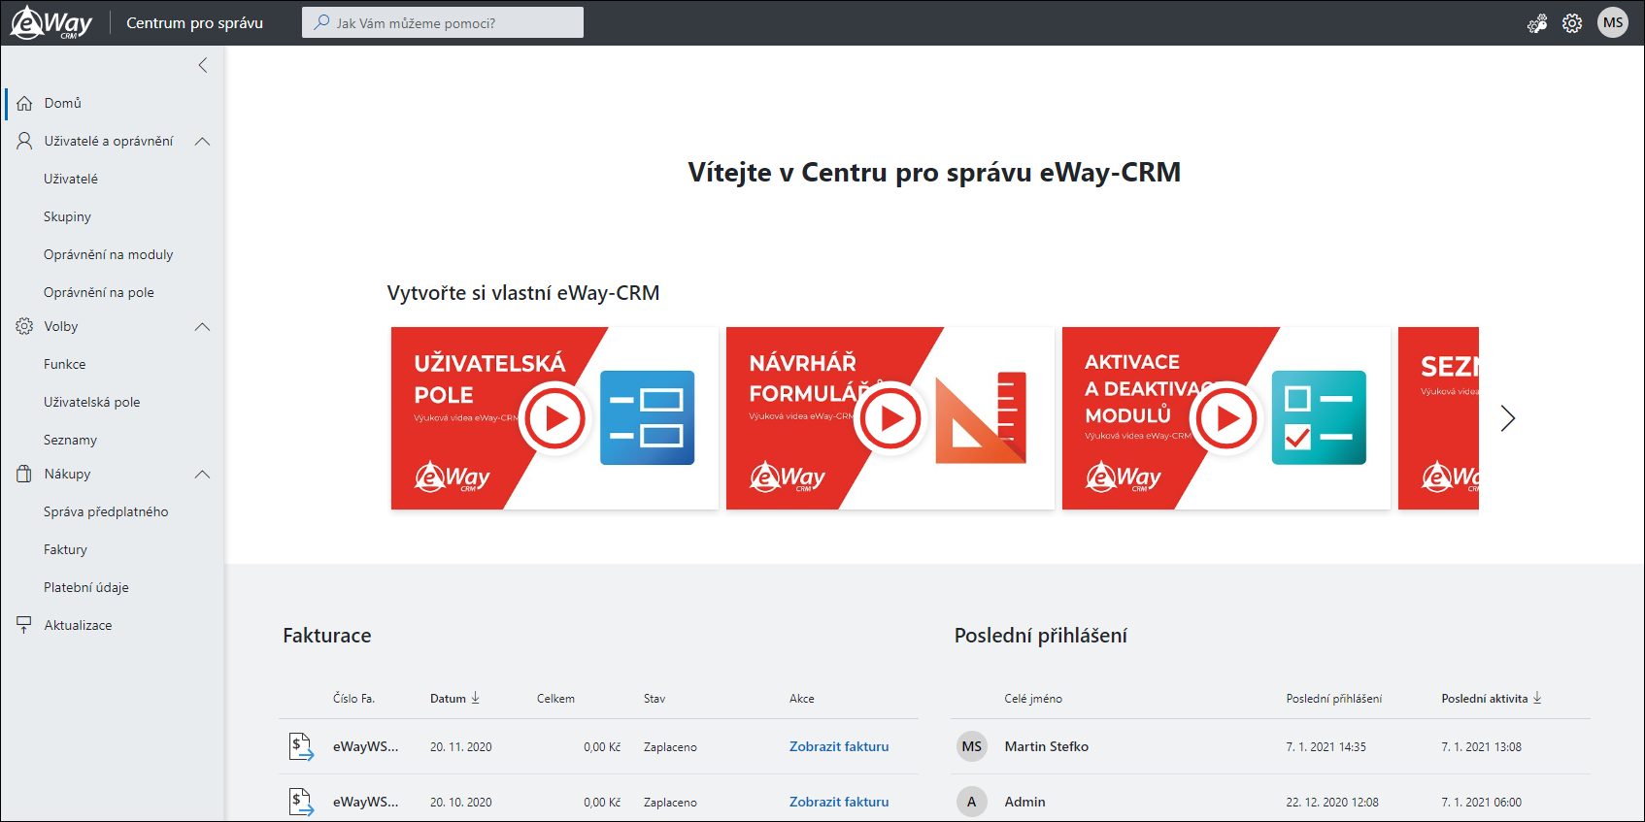Click the Domů home icon

(24, 103)
